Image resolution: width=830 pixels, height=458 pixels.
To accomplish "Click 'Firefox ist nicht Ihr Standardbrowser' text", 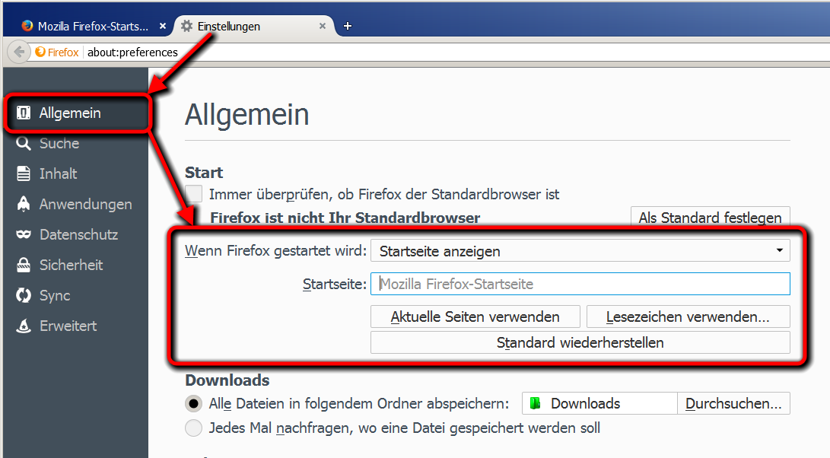I will (x=345, y=218).
